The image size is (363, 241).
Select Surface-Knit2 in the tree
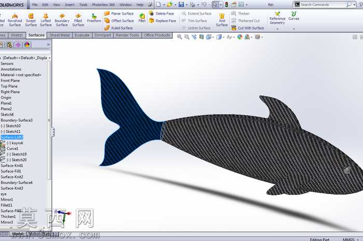(12, 177)
